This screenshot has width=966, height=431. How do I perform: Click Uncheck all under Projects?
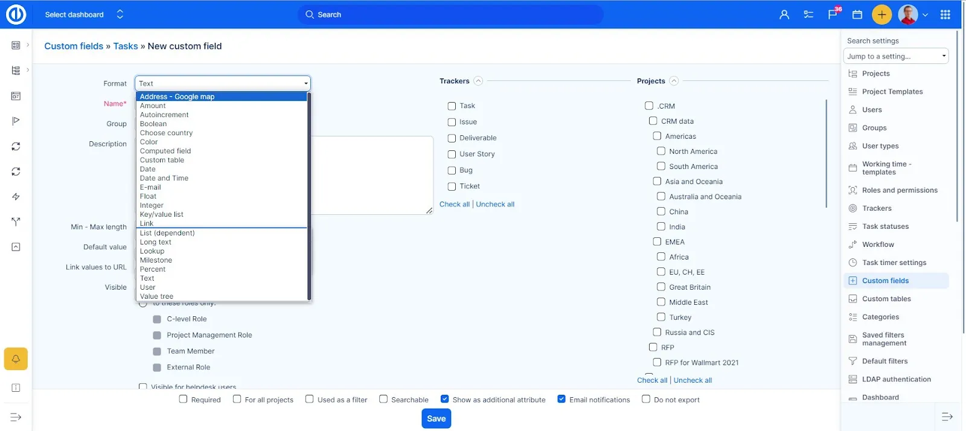click(693, 380)
